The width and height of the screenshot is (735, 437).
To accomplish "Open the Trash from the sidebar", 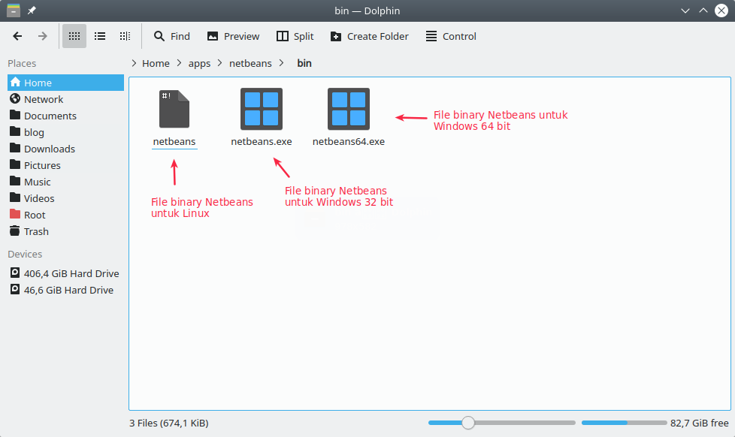I will point(35,231).
